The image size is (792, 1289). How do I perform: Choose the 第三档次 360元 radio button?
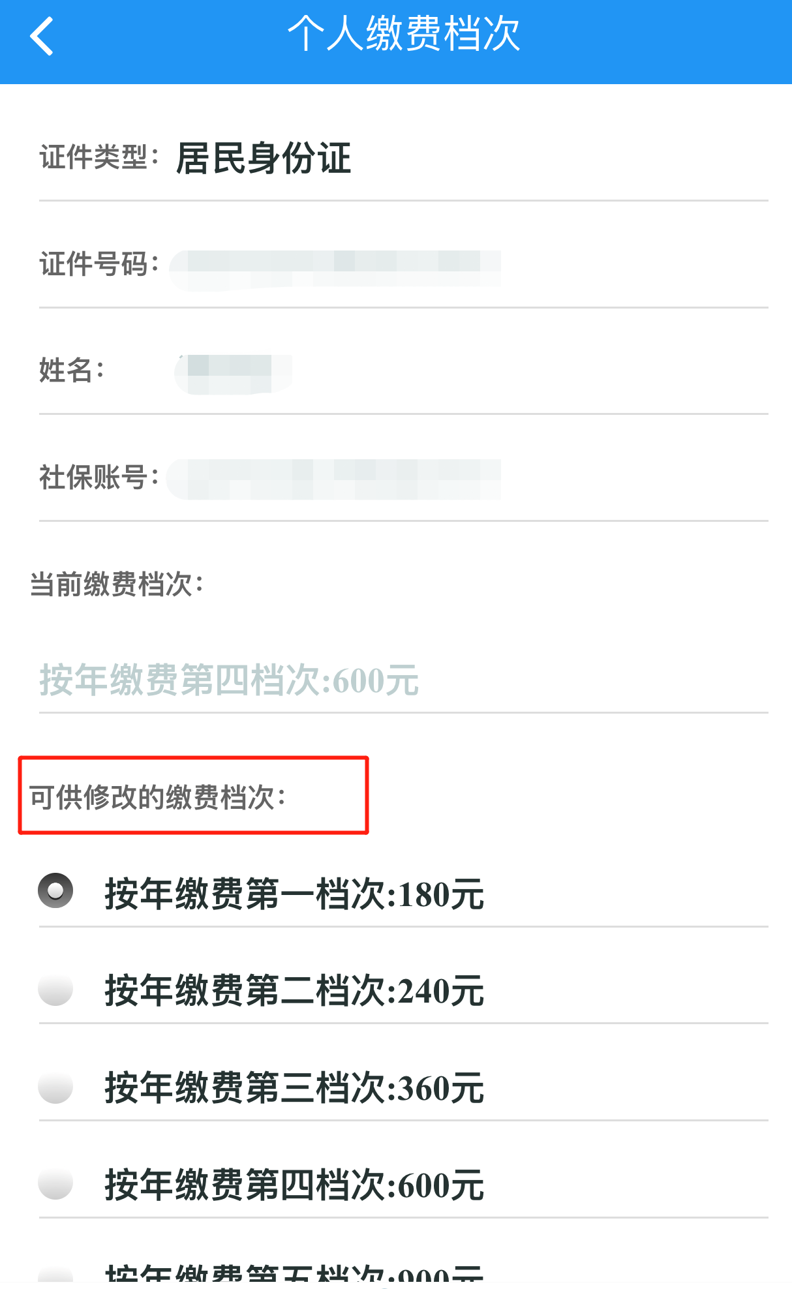pos(55,1087)
